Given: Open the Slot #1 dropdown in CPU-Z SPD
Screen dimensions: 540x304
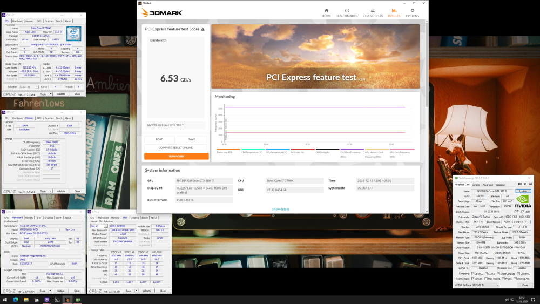Looking at the screenshot, I should coord(99,226).
